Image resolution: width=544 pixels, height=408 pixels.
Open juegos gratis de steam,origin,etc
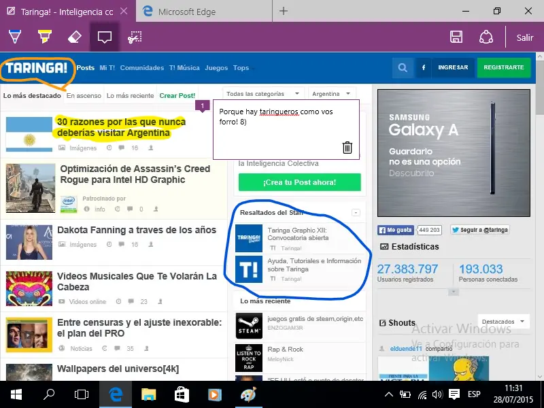coord(316,318)
